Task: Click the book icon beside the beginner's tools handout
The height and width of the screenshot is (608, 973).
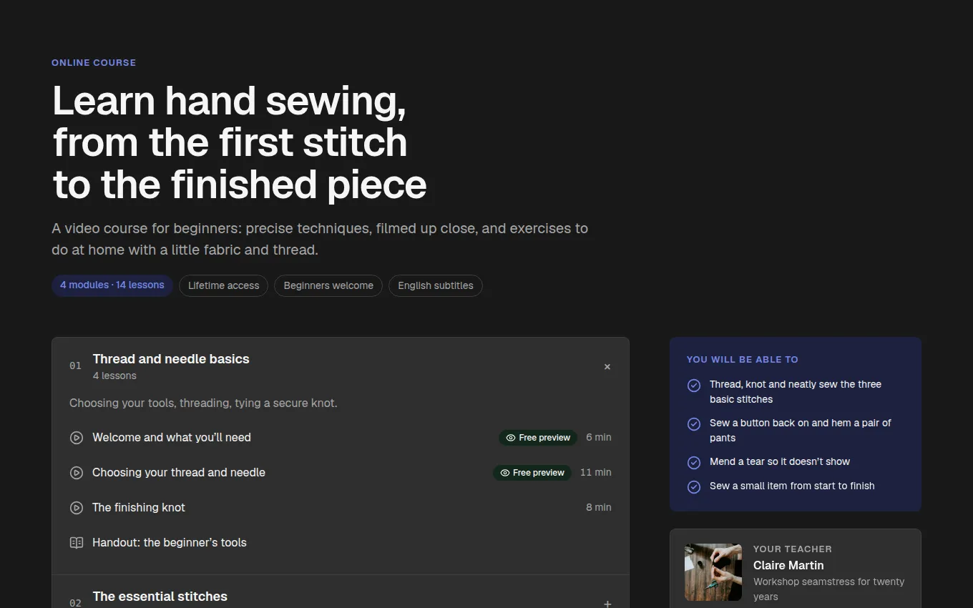Action: (77, 543)
